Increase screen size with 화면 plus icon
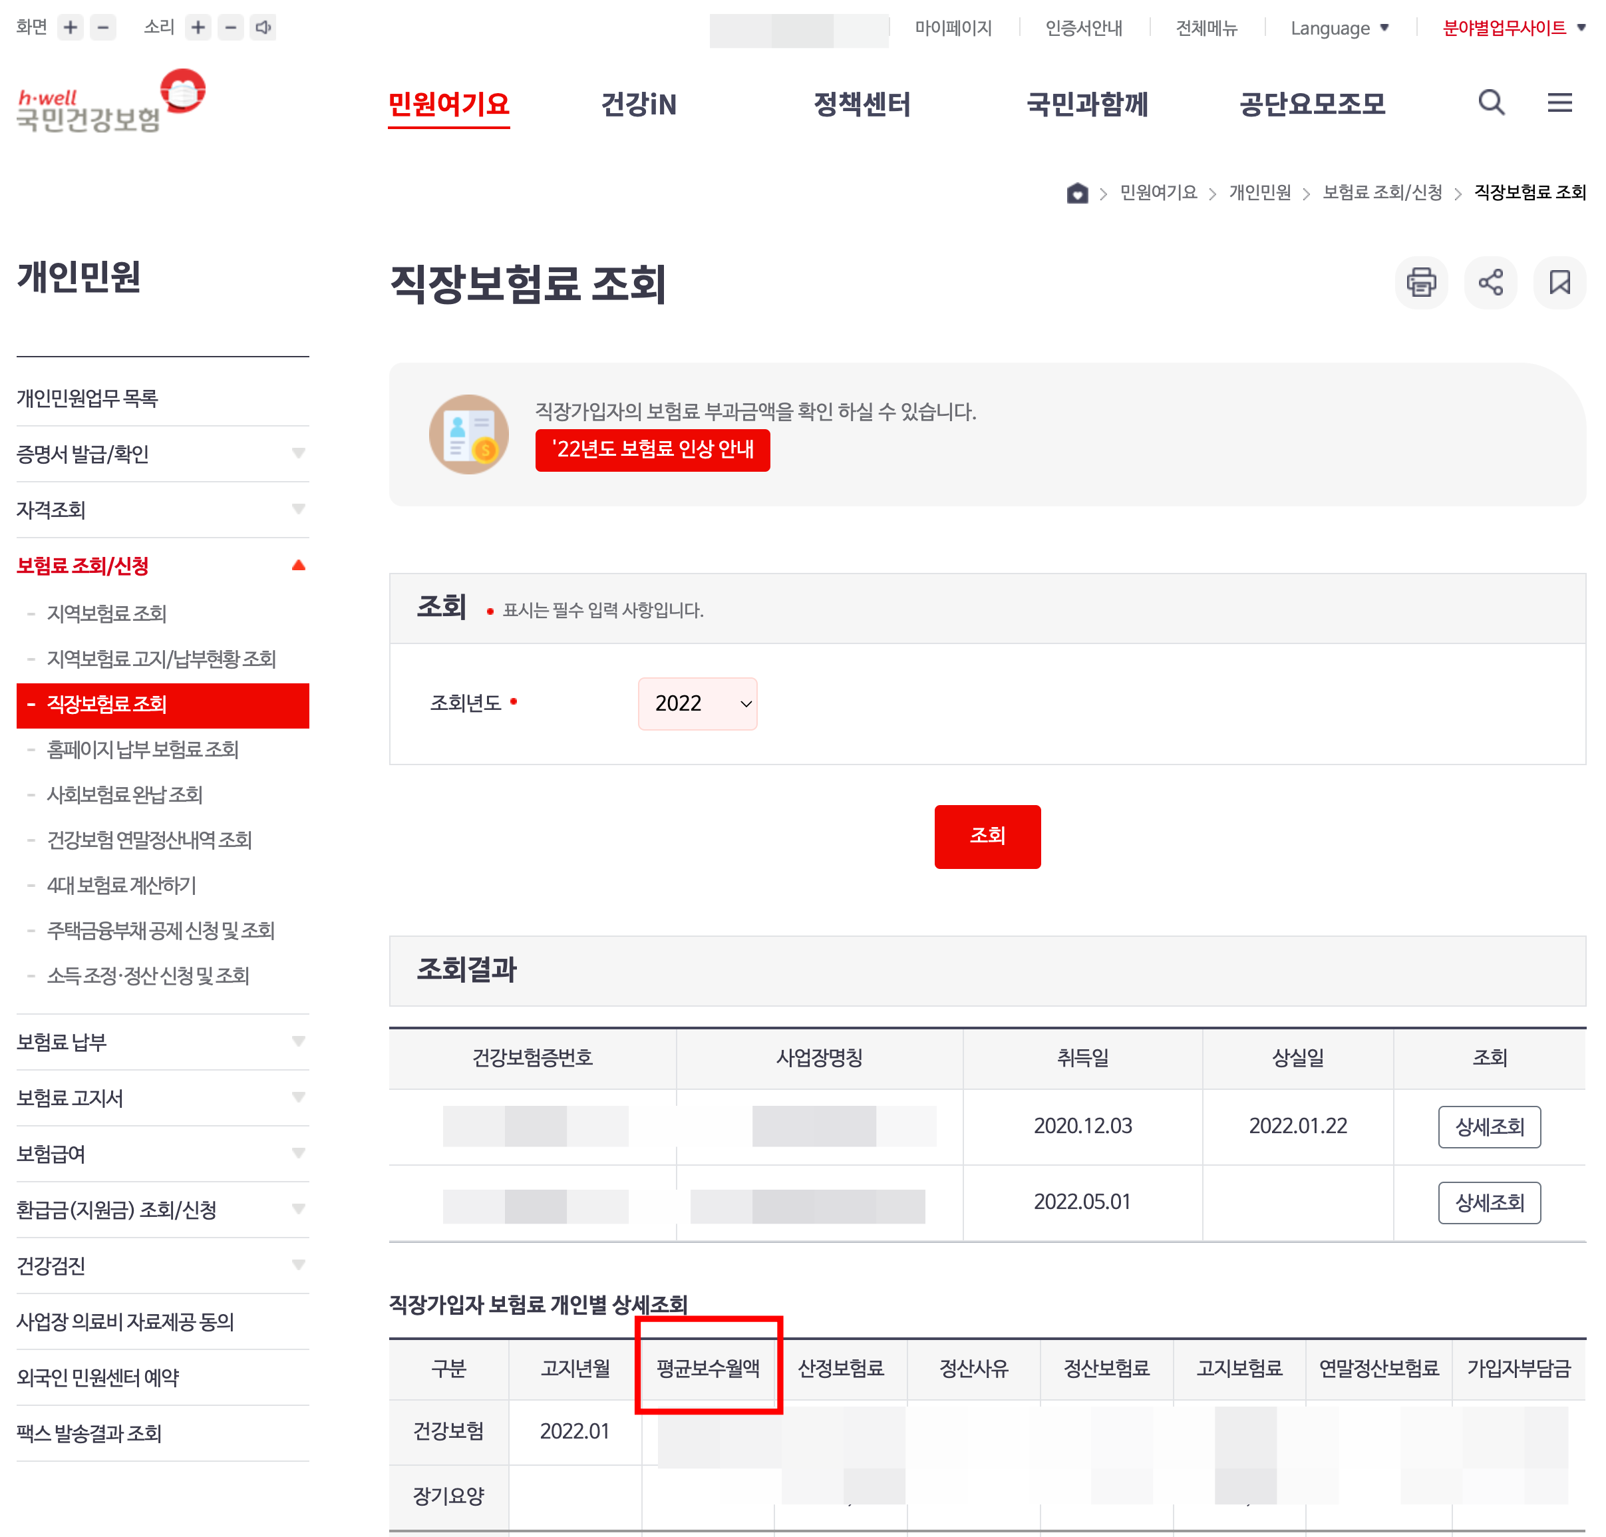 [x=71, y=27]
